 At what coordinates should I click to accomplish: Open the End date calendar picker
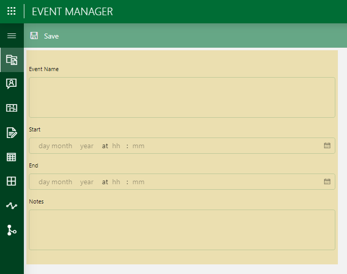pos(327,182)
